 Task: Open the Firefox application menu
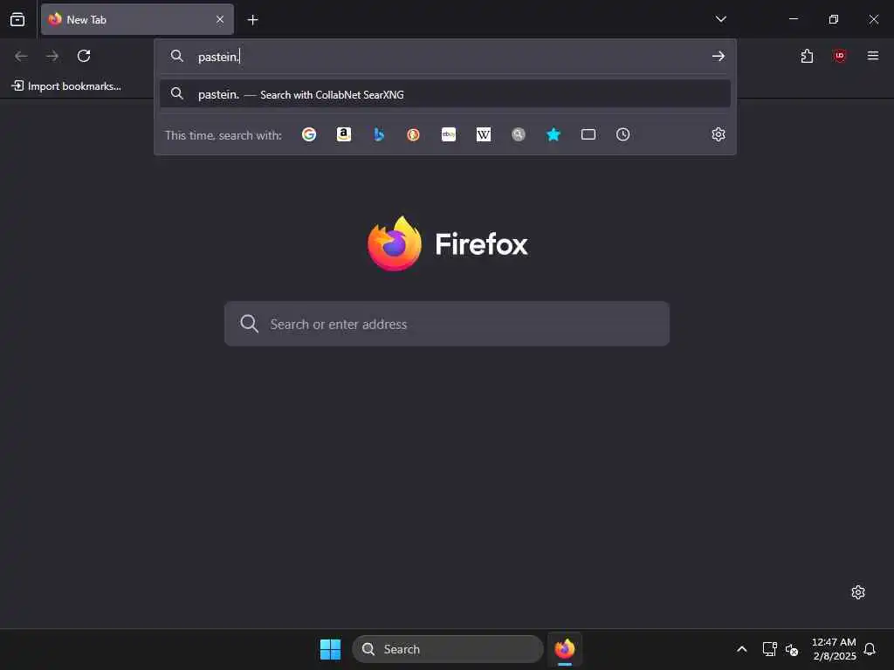pyautogui.click(x=873, y=56)
